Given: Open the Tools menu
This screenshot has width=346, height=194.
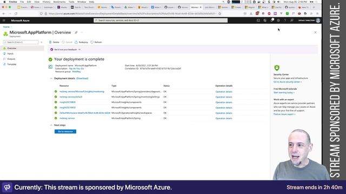Looking at the screenshot, I should pyautogui.click(x=71, y=2).
